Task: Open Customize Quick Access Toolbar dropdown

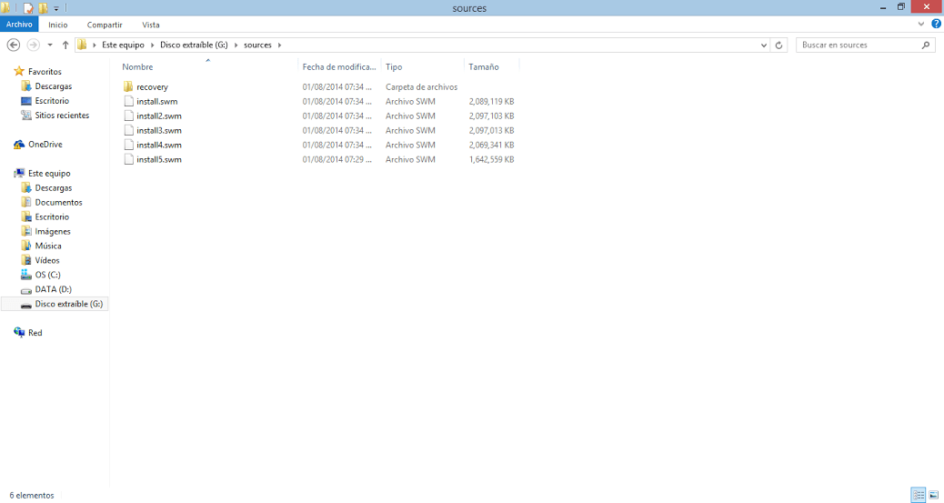Action: 56,8
